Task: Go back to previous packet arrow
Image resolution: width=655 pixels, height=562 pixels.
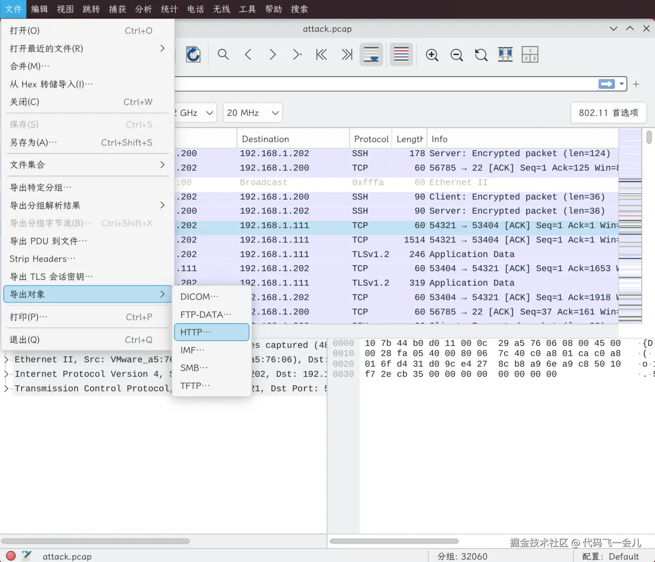Action: (248, 54)
